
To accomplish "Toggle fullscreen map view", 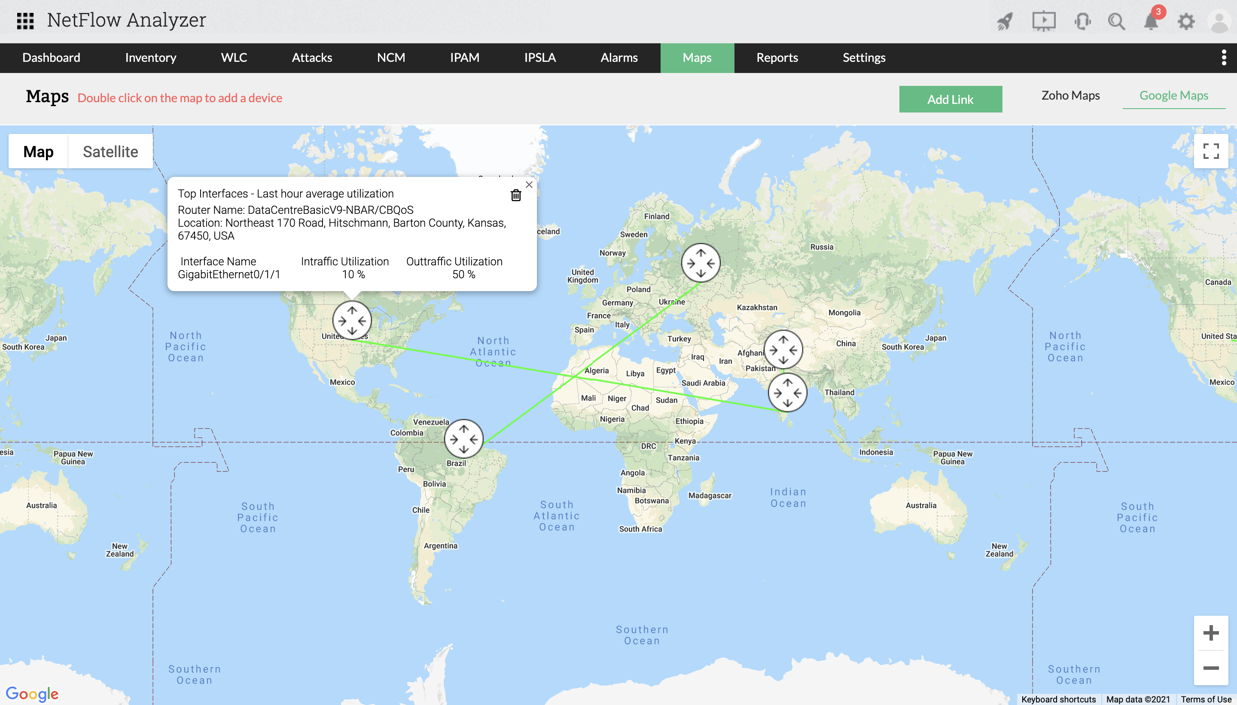I will click(1211, 152).
